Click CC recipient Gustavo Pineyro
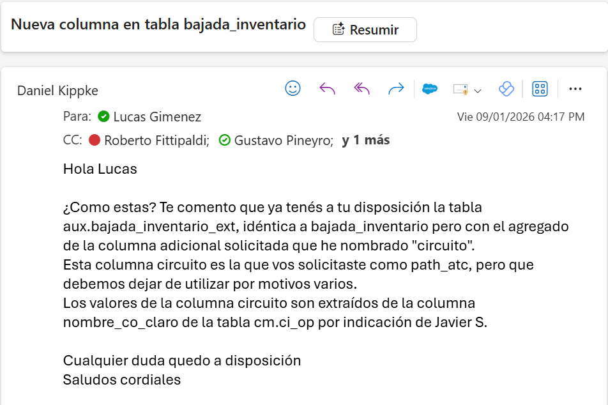Image resolution: width=608 pixels, height=405 pixels. [284, 141]
